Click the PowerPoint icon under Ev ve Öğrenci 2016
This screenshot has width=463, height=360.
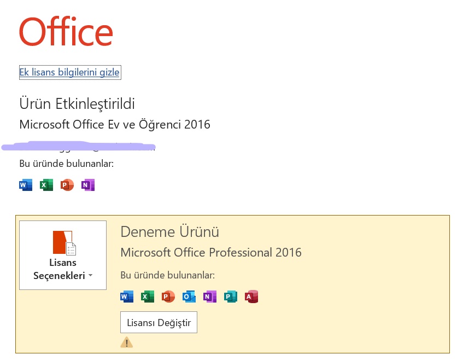click(67, 185)
